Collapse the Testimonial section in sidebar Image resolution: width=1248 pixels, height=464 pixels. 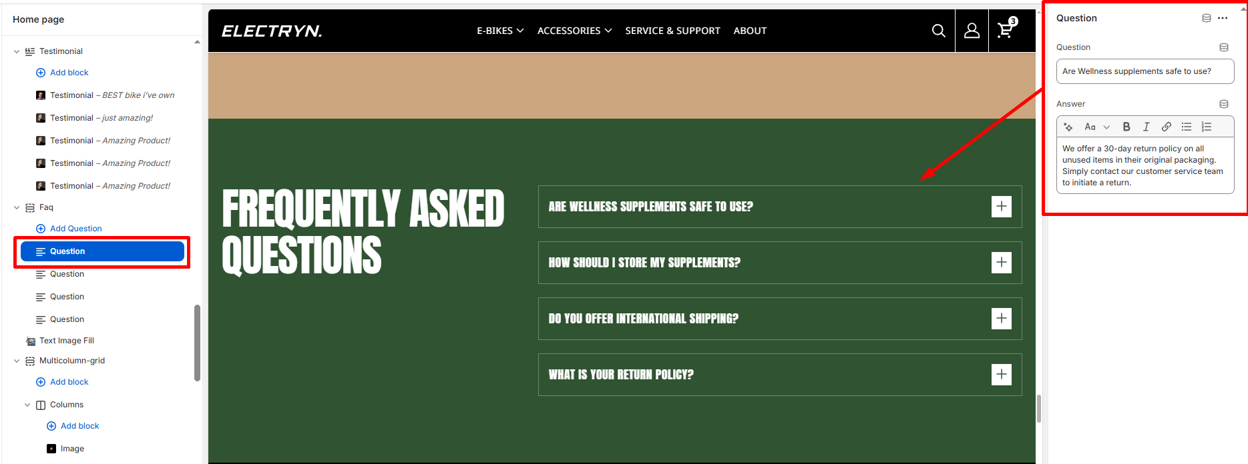coord(17,51)
